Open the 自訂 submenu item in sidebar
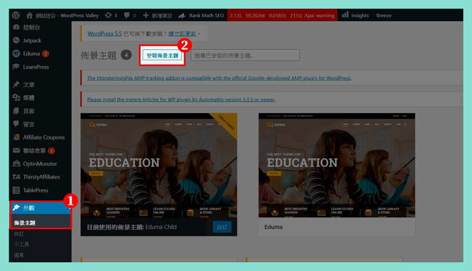This screenshot has width=472, height=271. (x=18, y=234)
